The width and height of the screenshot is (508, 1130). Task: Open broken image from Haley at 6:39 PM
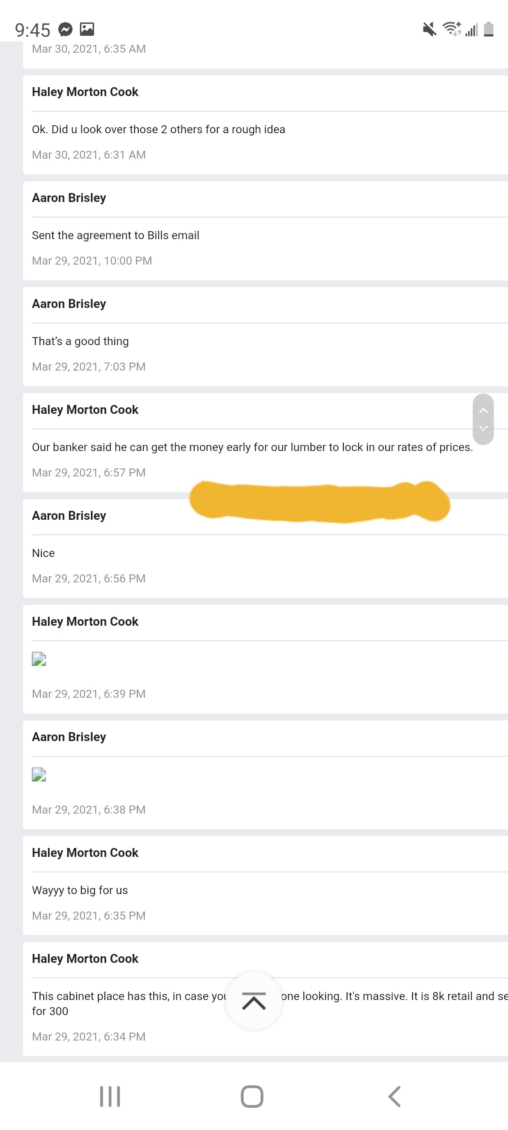[39, 659]
